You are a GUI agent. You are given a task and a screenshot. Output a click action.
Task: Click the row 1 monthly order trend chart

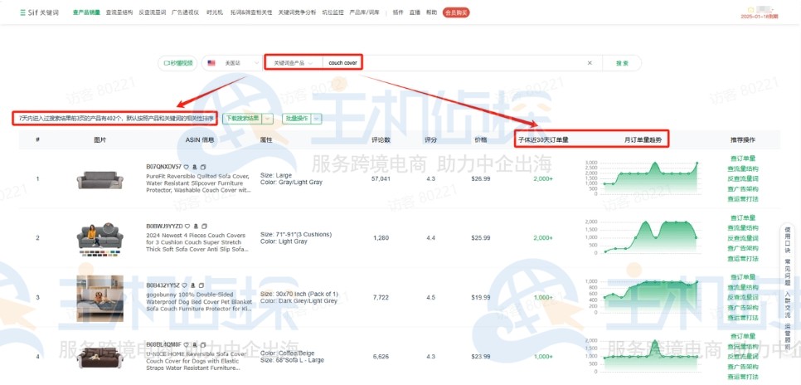click(x=643, y=178)
